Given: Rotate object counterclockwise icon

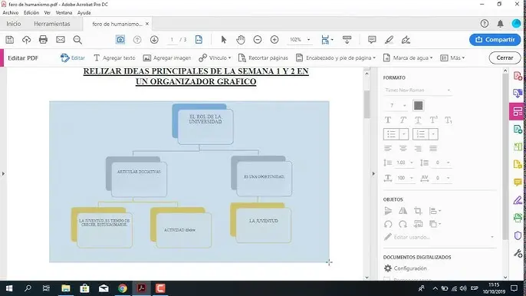Looking at the screenshot, I should (388, 224).
